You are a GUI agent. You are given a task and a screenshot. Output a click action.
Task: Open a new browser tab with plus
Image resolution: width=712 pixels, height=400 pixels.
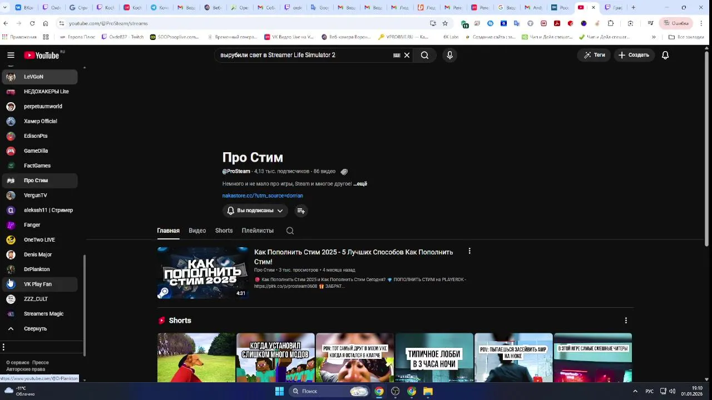click(633, 8)
